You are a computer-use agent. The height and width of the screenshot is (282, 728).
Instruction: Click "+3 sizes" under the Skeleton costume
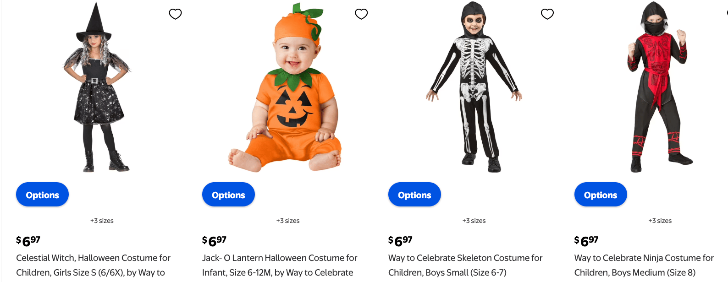pos(474,221)
